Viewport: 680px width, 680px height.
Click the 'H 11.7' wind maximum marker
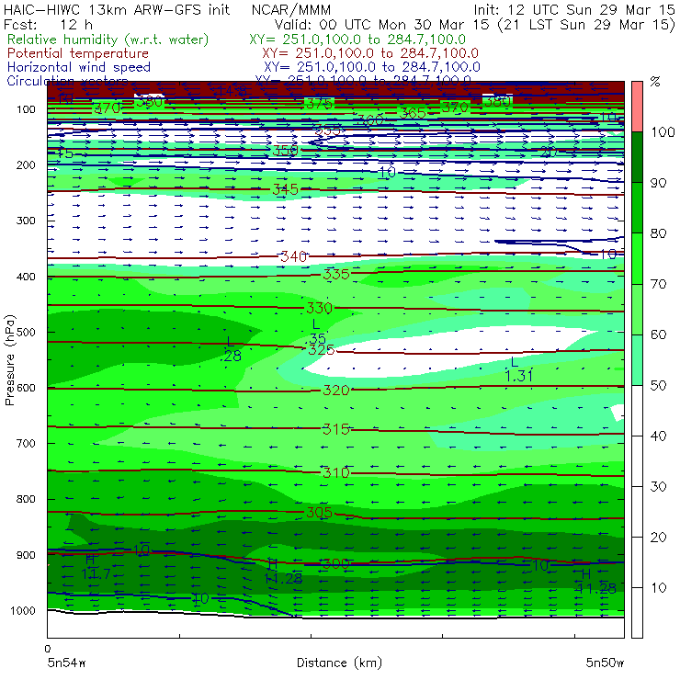click(x=96, y=567)
